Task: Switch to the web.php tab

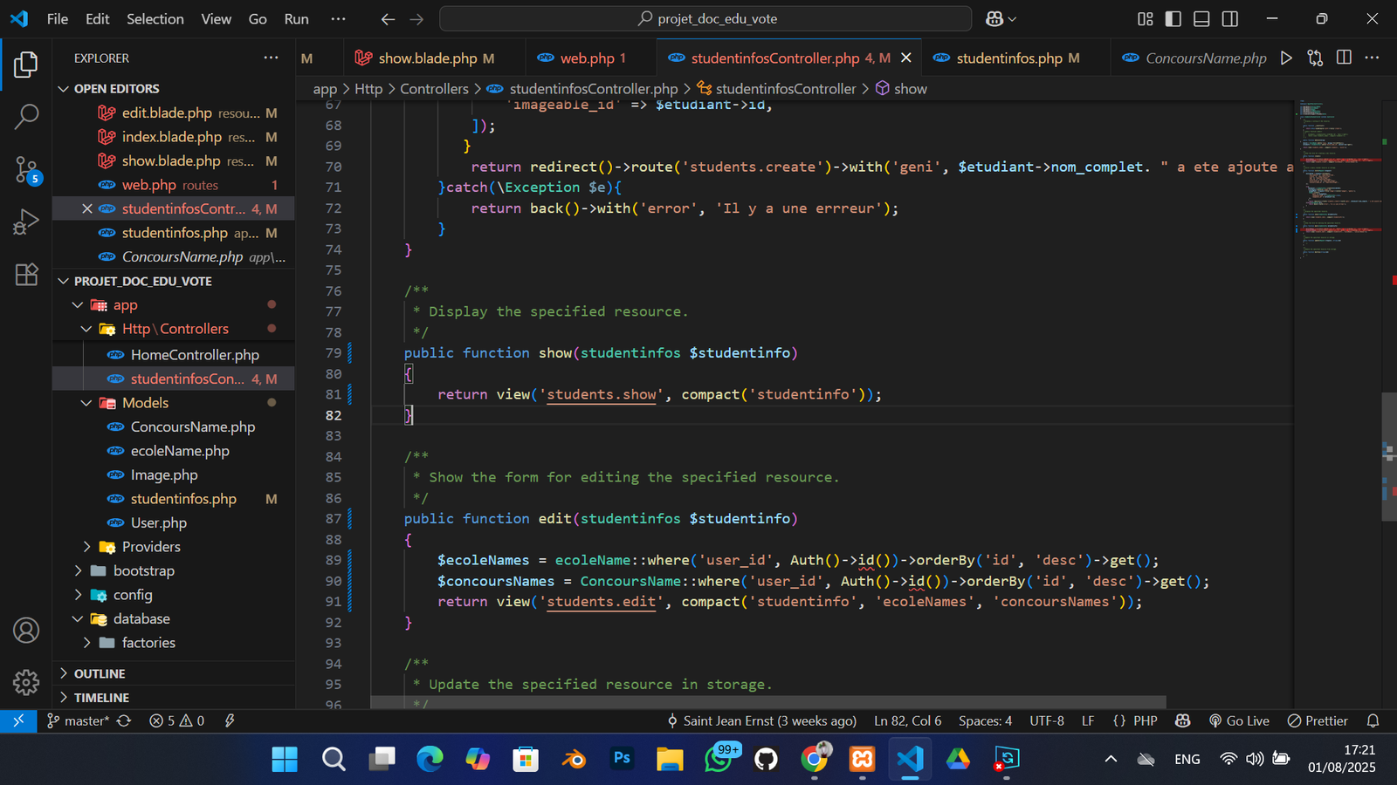Action: [x=587, y=58]
